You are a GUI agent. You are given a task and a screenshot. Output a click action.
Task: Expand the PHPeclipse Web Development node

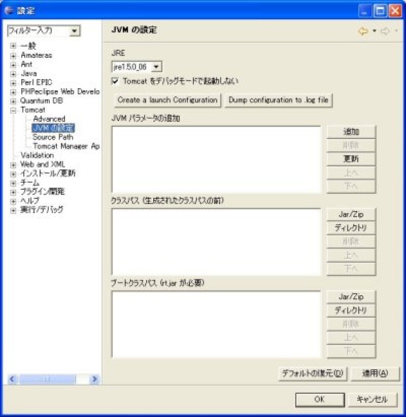(x=13, y=92)
